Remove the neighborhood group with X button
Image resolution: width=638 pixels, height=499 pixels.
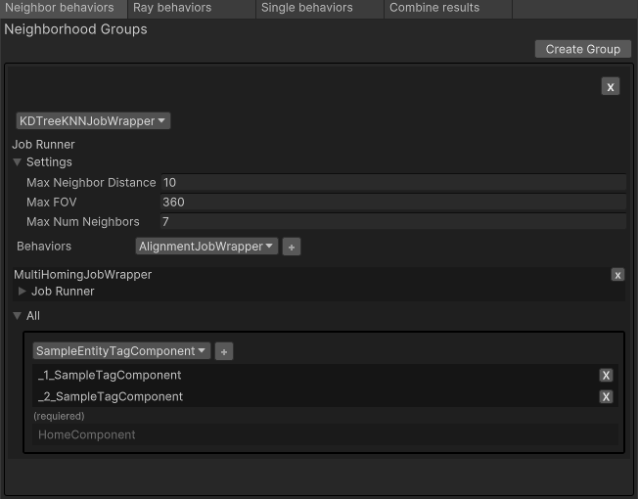[611, 87]
